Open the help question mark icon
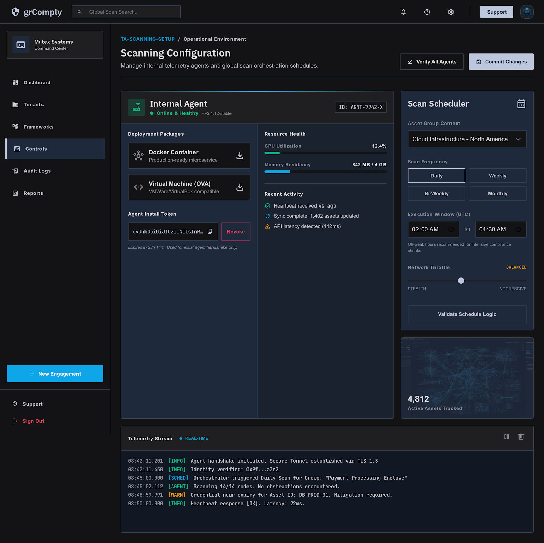Image resolution: width=544 pixels, height=543 pixels. [x=427, y=12]
